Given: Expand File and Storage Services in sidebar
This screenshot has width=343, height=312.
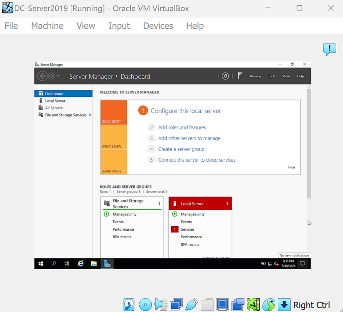Looking at the screenshot, I should [90, 115].
